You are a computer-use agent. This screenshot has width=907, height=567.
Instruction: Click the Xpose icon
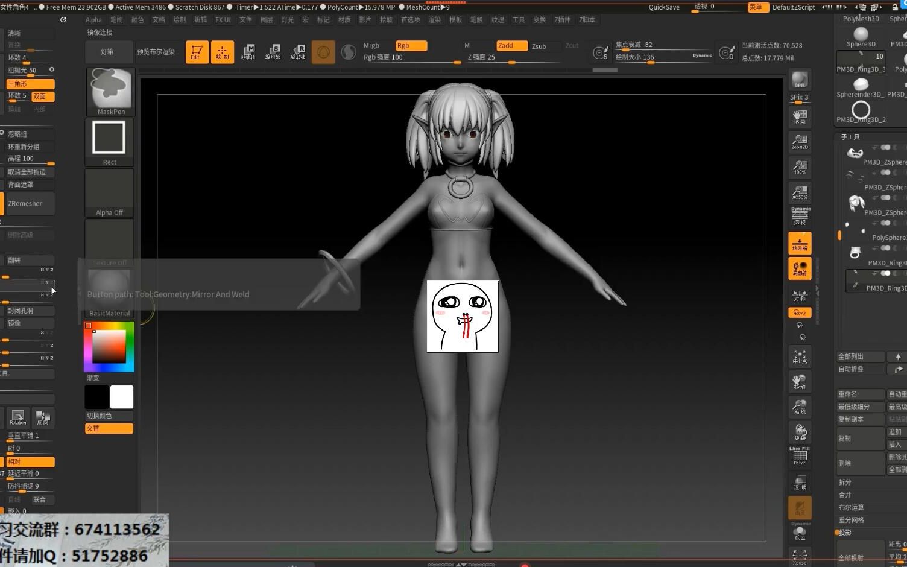[x=800, y=556]
